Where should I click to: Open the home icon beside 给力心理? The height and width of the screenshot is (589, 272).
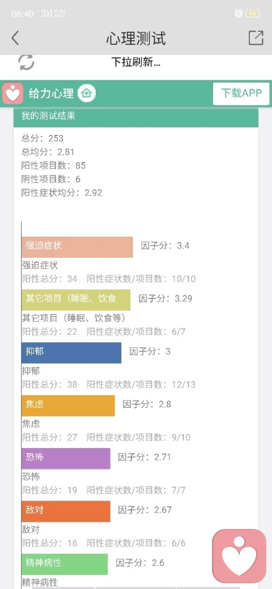pyautogui.click(x=87, y=93)
